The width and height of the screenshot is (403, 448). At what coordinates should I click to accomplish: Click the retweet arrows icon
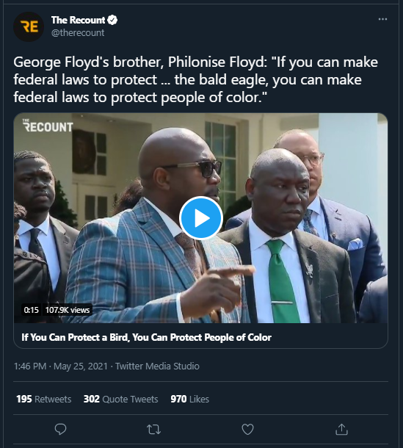pyautogui.click(x=153, y=429)
